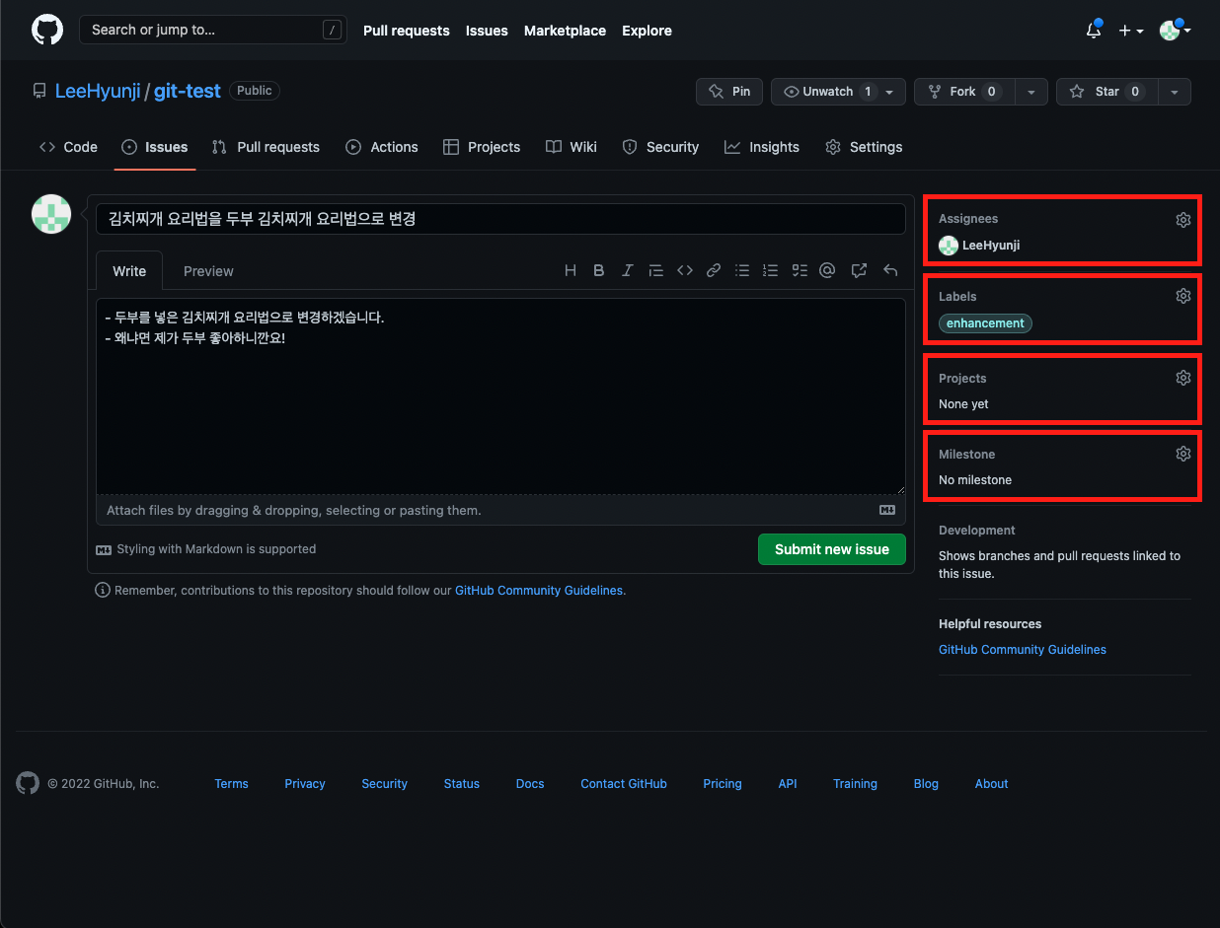Click the enhancement label
Image resolution: width=1220 pixels, height=928 pixels.
pyautogui.click(x=985, y=323)
